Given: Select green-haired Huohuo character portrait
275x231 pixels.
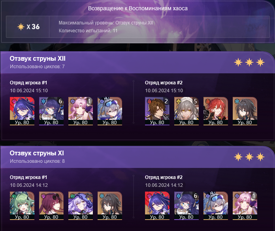Looking at the screenshot, I should pos(22,206).
